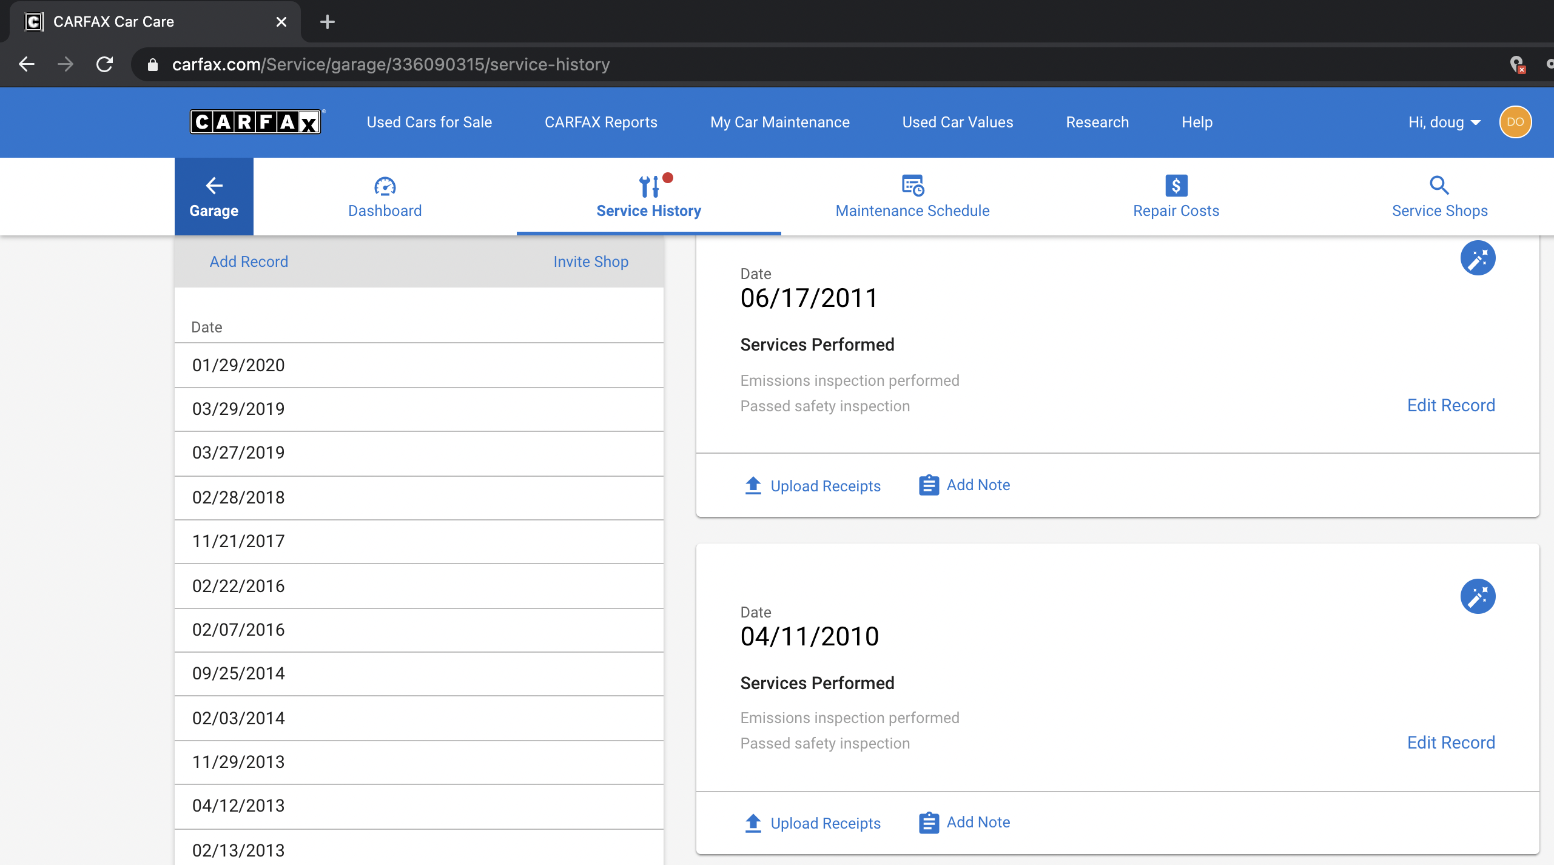
Task: Click clipboard note icon in 04/11/2010 record
Action: pos(929,823)
